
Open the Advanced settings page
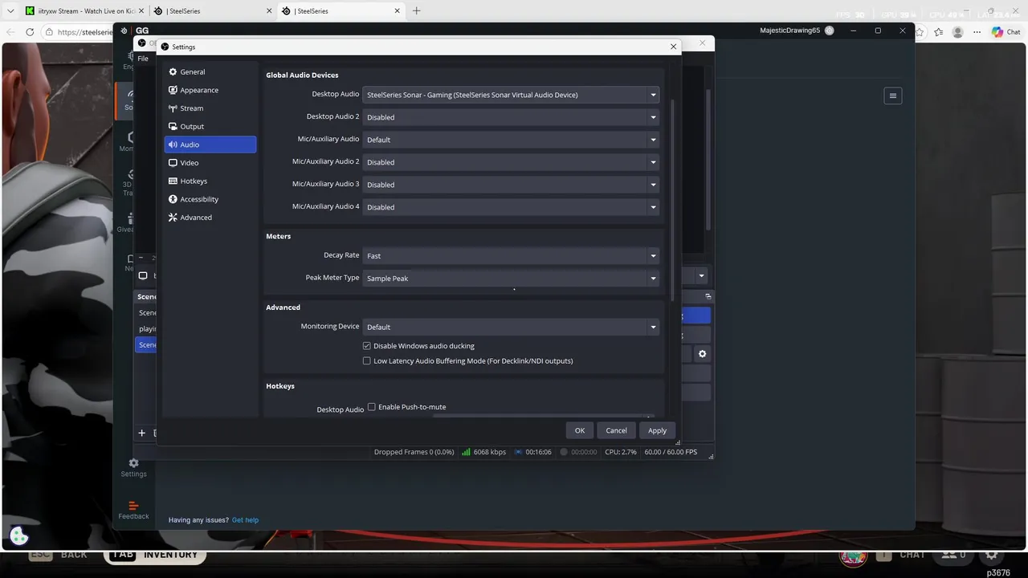pos(210,218)
